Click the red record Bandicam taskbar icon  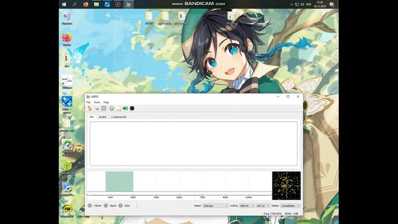coord(118,4)
